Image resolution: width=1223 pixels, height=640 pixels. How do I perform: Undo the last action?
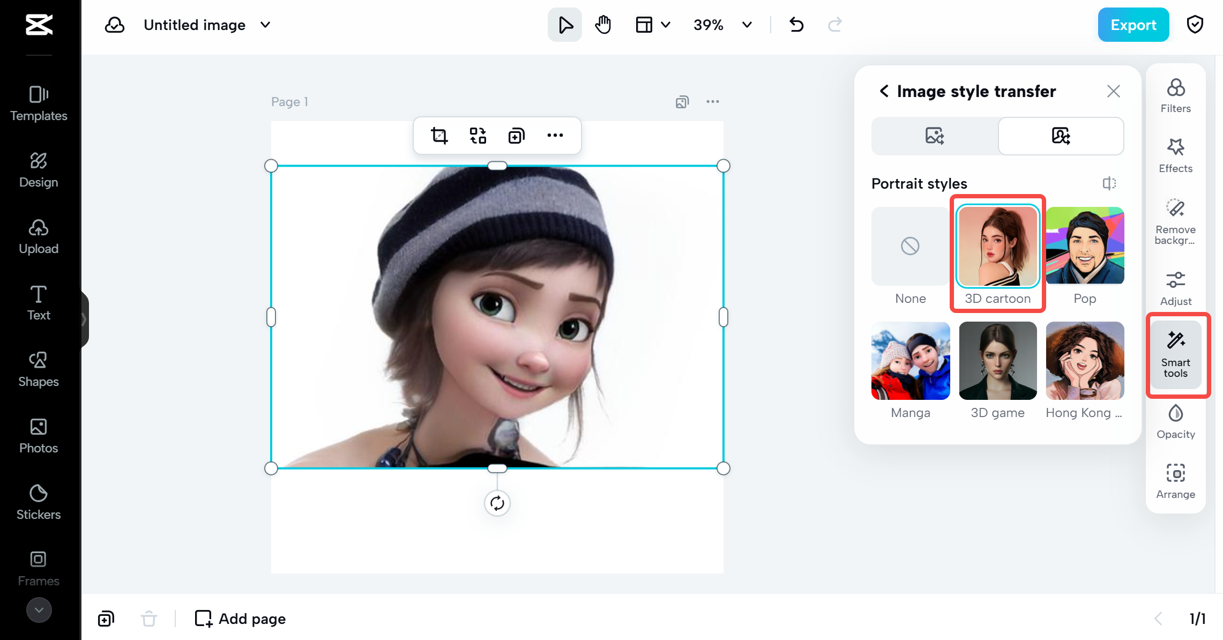click(x=796, y=24)
